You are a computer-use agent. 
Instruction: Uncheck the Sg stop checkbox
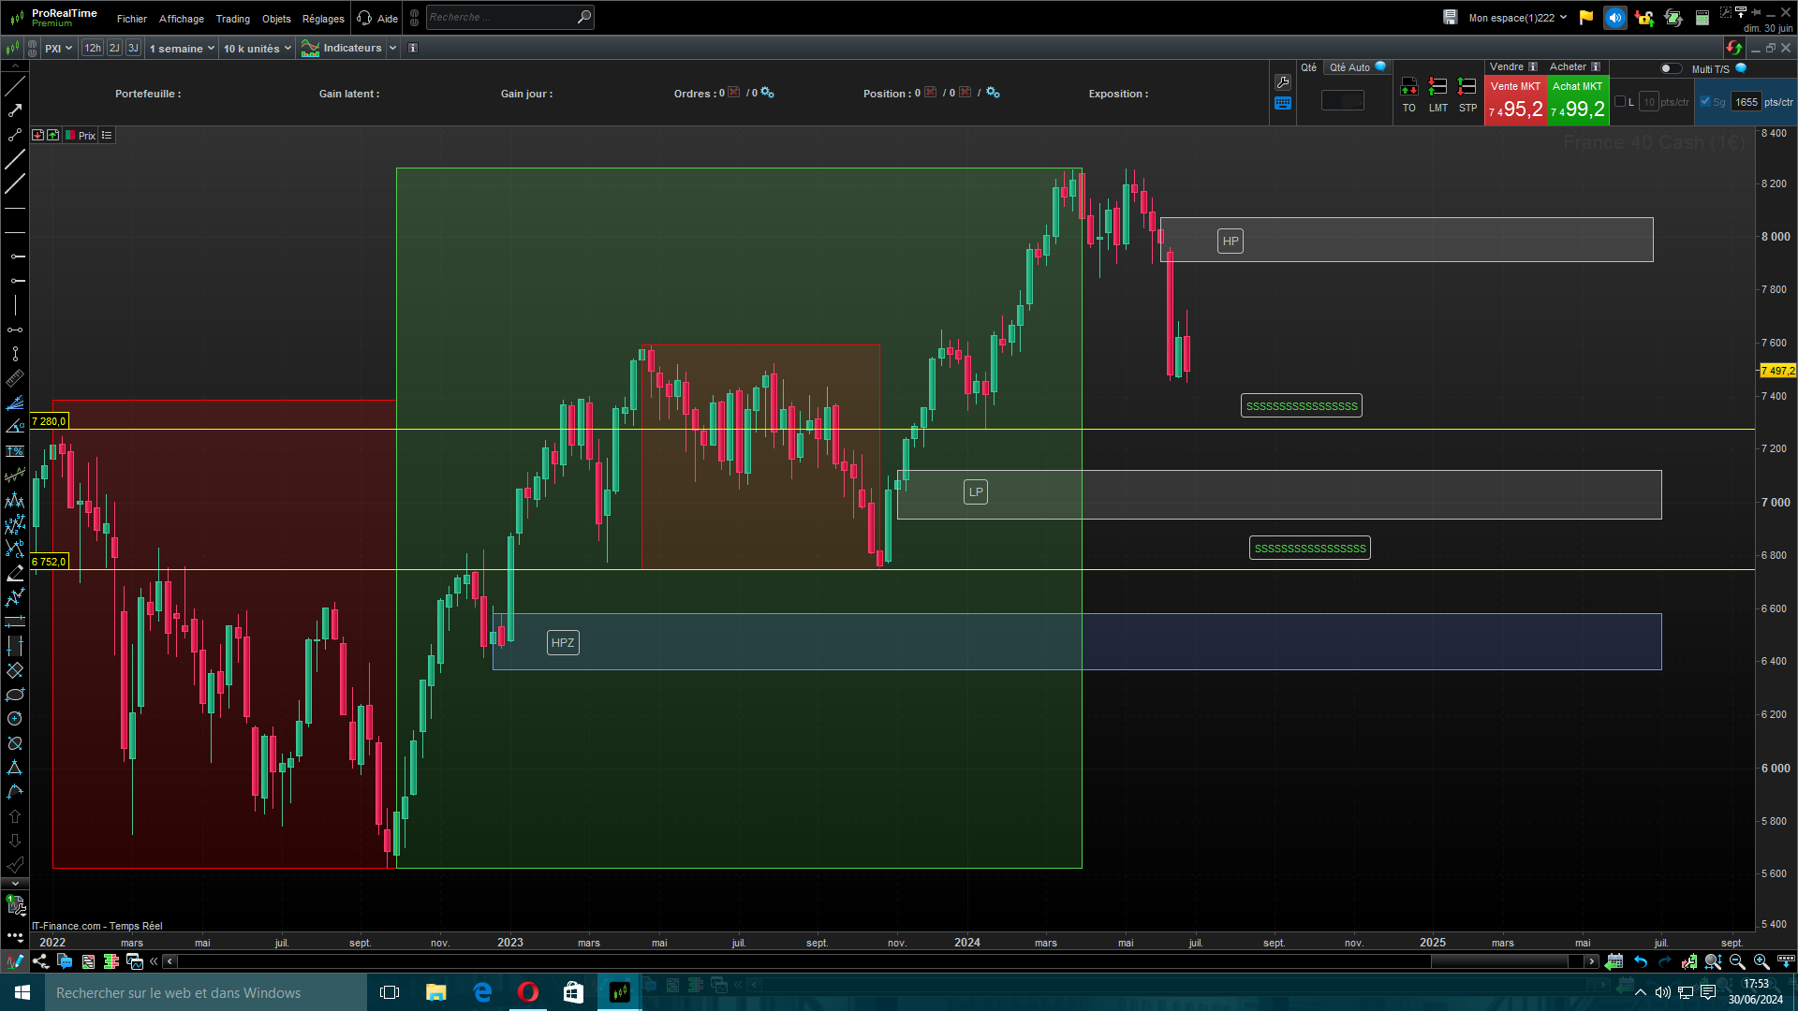pos(1705,102)
